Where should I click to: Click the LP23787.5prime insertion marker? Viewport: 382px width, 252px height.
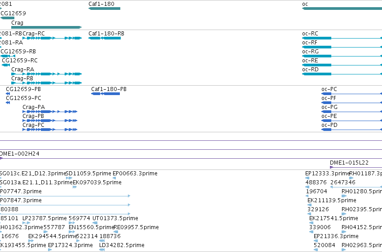pyautogui.click(x=26, y=223)
